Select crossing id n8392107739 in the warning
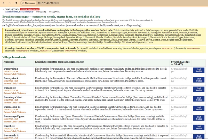208x139 pixels. pos(46,51)
